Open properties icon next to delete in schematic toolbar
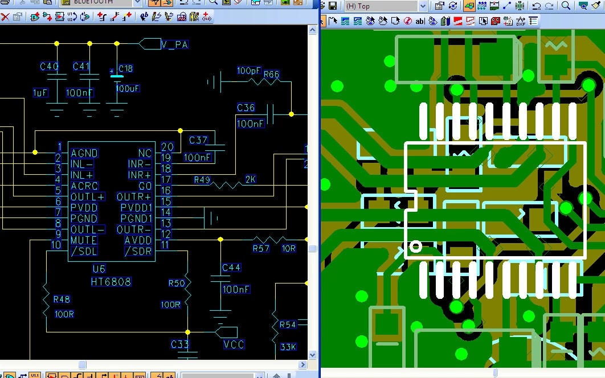 (17, 17)
